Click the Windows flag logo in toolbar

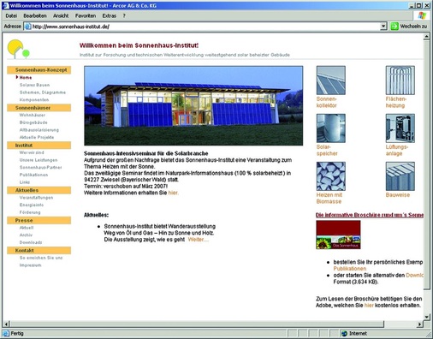click(x=422, y=15)
